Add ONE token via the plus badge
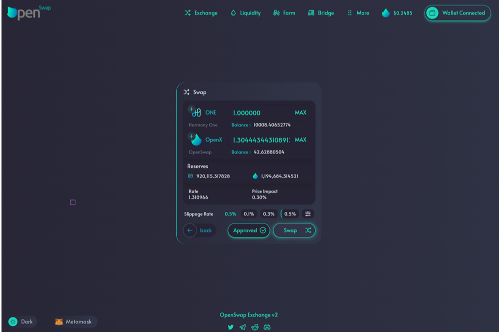Viewport: 499px width, 332px height. [191, 108]
